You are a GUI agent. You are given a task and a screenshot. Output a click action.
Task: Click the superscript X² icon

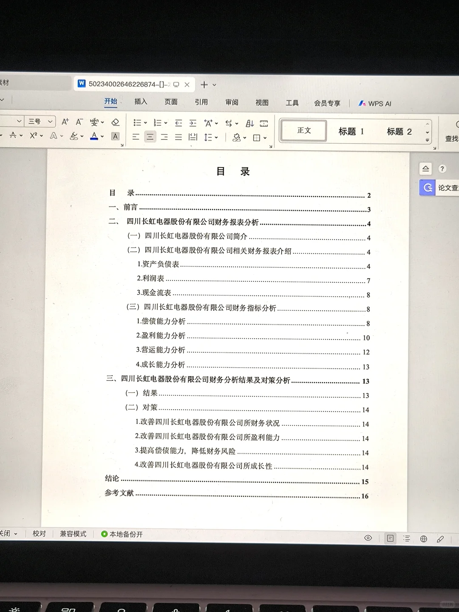coord(33,136)
